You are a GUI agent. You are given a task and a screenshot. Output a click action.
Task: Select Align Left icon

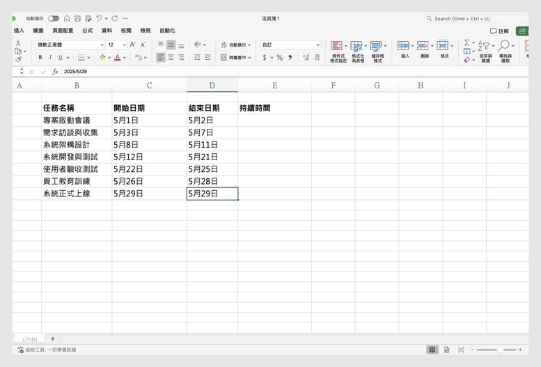click(160, 57)
